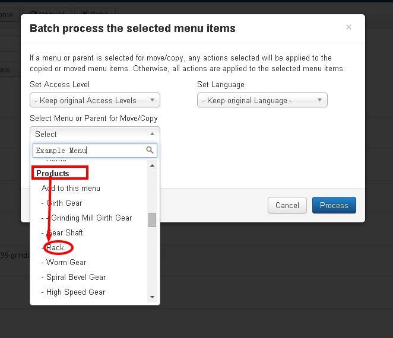This screenshot has width=393, height=338.
Task: Pick the Worm Gear menu item
Action: [64, 262]
